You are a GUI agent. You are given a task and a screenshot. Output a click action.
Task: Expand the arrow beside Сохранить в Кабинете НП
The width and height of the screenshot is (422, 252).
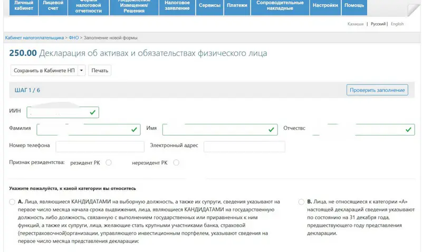pyautogui.click(x=82, y=70)
